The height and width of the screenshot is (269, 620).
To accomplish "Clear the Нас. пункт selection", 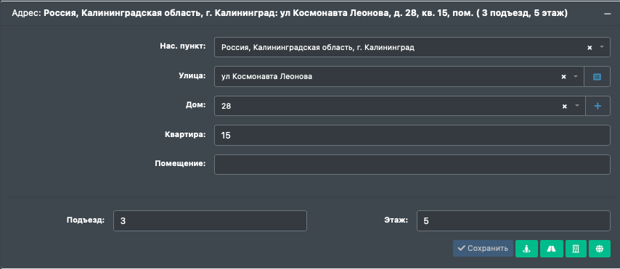I will pyautogui.click(x=590, y=47).
